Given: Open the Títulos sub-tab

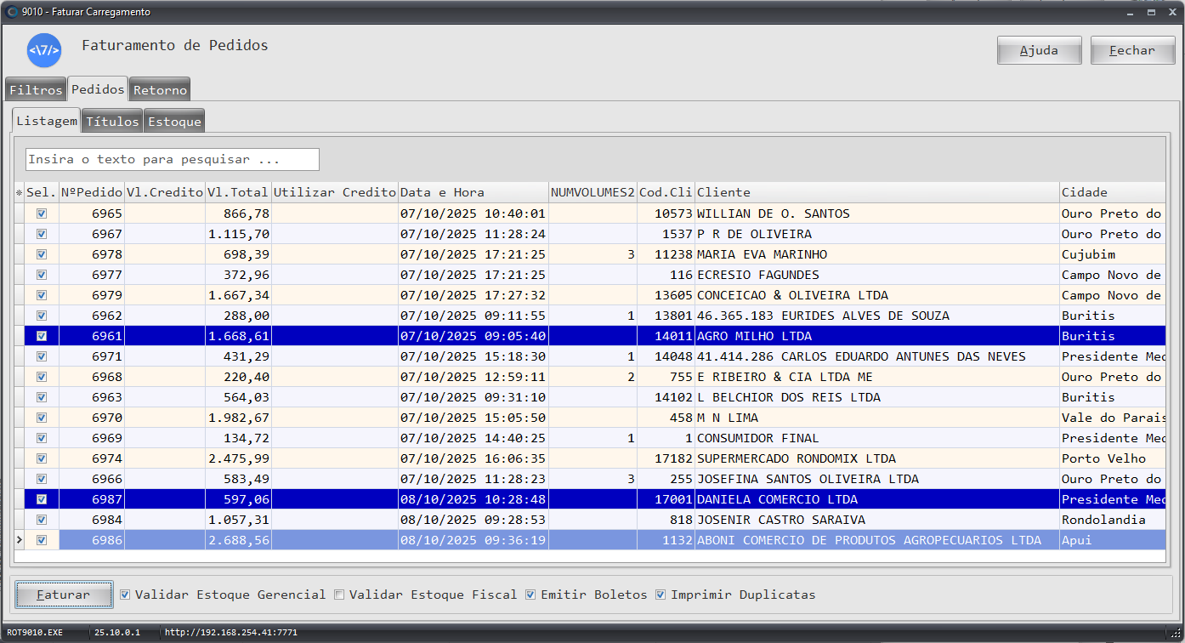Looking at the screenshot, I should coord(112,122).
